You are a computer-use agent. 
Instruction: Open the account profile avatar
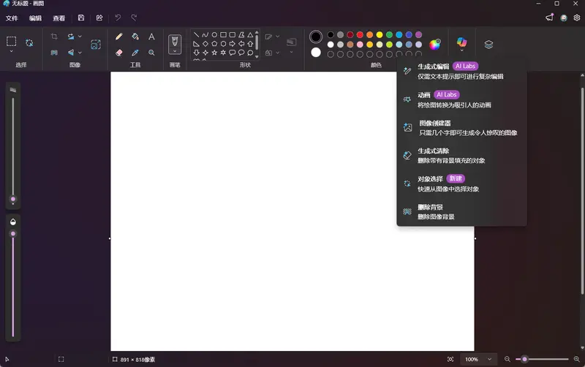(563, 18)
